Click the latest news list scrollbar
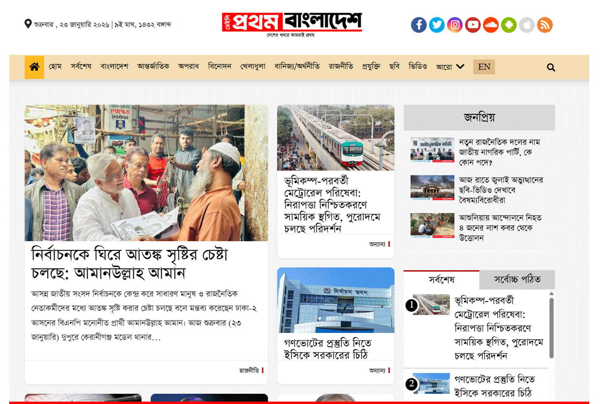602x404 pixels. (551, 328)
